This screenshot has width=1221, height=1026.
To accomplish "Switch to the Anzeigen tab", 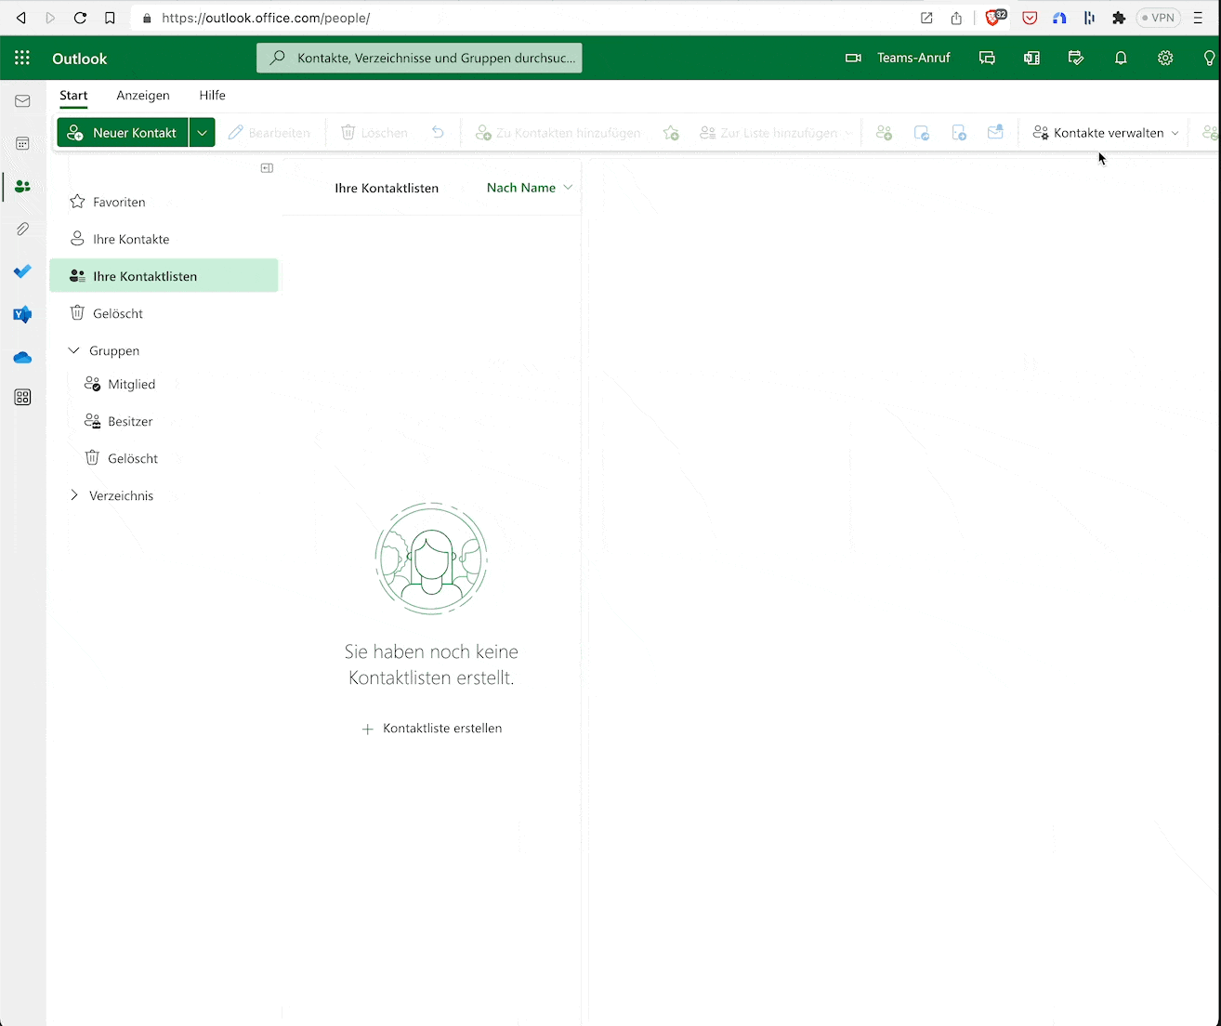I will [143, 96].
